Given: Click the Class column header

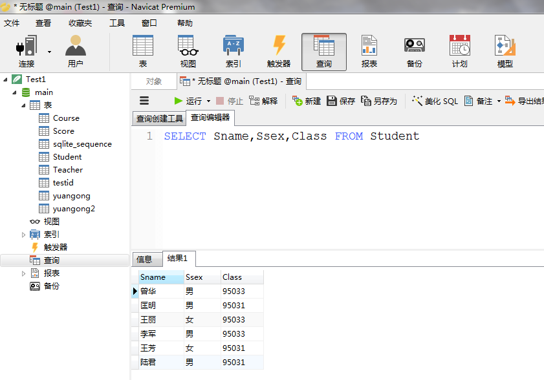Looking at the screenshot, I should click(x=242, y=277).
